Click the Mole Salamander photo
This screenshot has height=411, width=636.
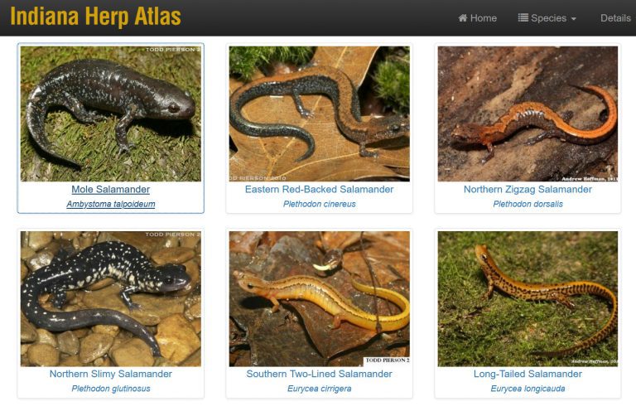pos(111,114)
